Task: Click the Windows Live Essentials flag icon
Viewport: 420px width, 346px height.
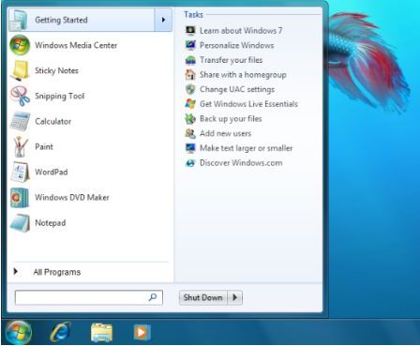Action: (190, 104)
